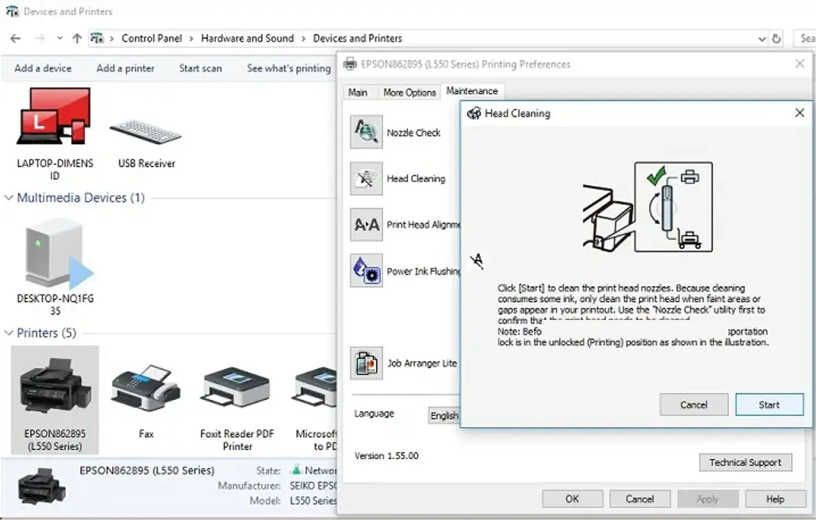
Task: Open Technical Support
Action: point(745,463)
